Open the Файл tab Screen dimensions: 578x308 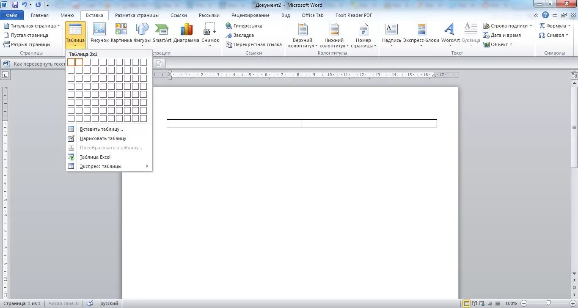tap(12, 15)
